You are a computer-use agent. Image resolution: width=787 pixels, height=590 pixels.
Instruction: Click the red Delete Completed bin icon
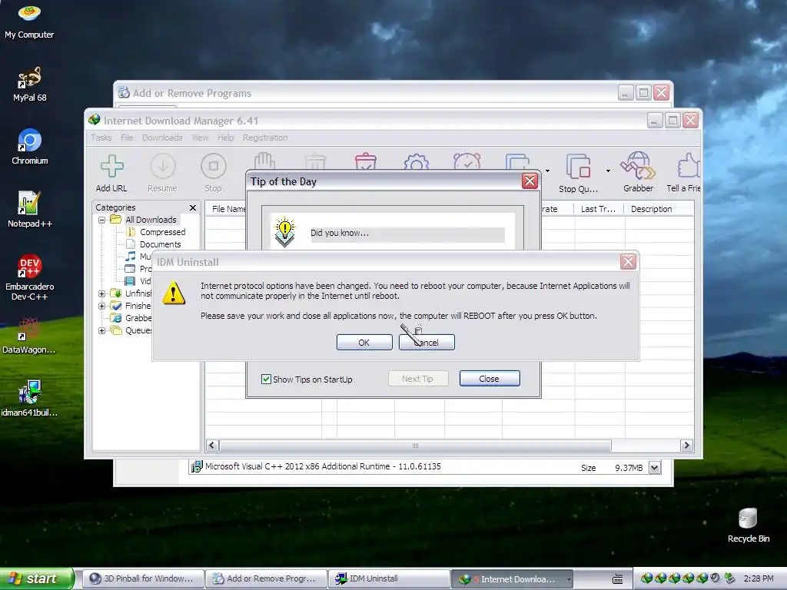[365, 161]
